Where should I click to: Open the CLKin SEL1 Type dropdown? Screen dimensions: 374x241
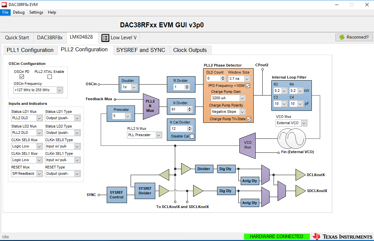point(77,160)
